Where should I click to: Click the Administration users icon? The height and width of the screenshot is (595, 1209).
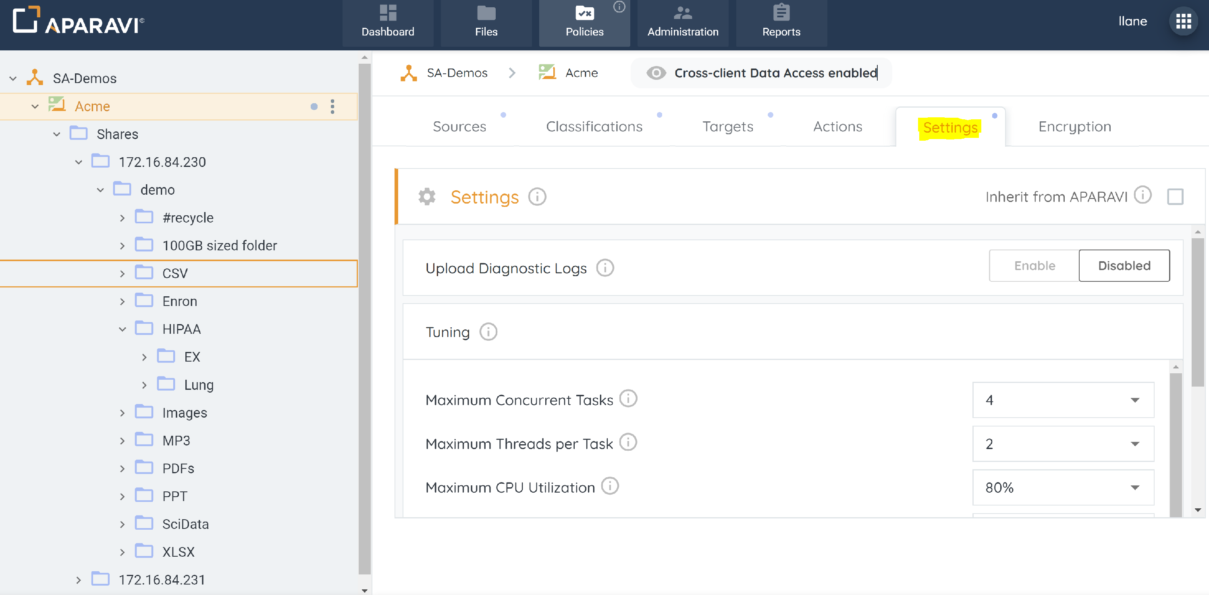pos(682,13)
